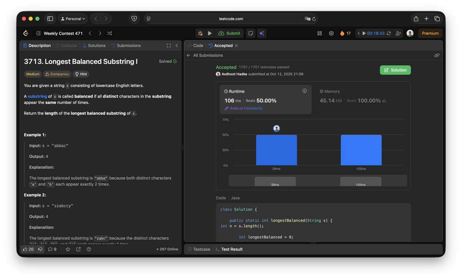Copy submission link icon
Viewport: 462px width, 279px height.
(x=437, y=55)
